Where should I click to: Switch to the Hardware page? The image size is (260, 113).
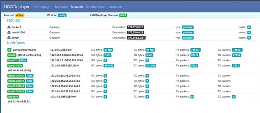coord(61,7)
